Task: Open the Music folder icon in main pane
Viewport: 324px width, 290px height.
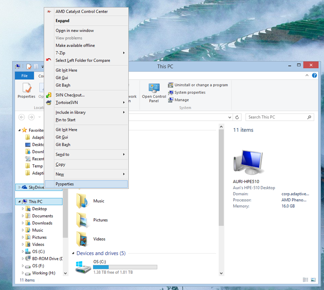Action: point(82,201)
